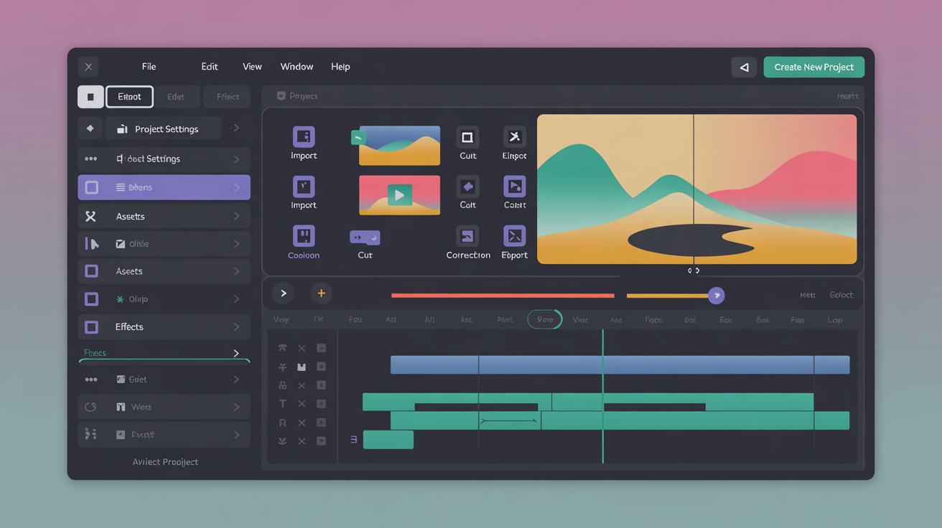Tick the checkbox in the Assets row

[91, 271]
